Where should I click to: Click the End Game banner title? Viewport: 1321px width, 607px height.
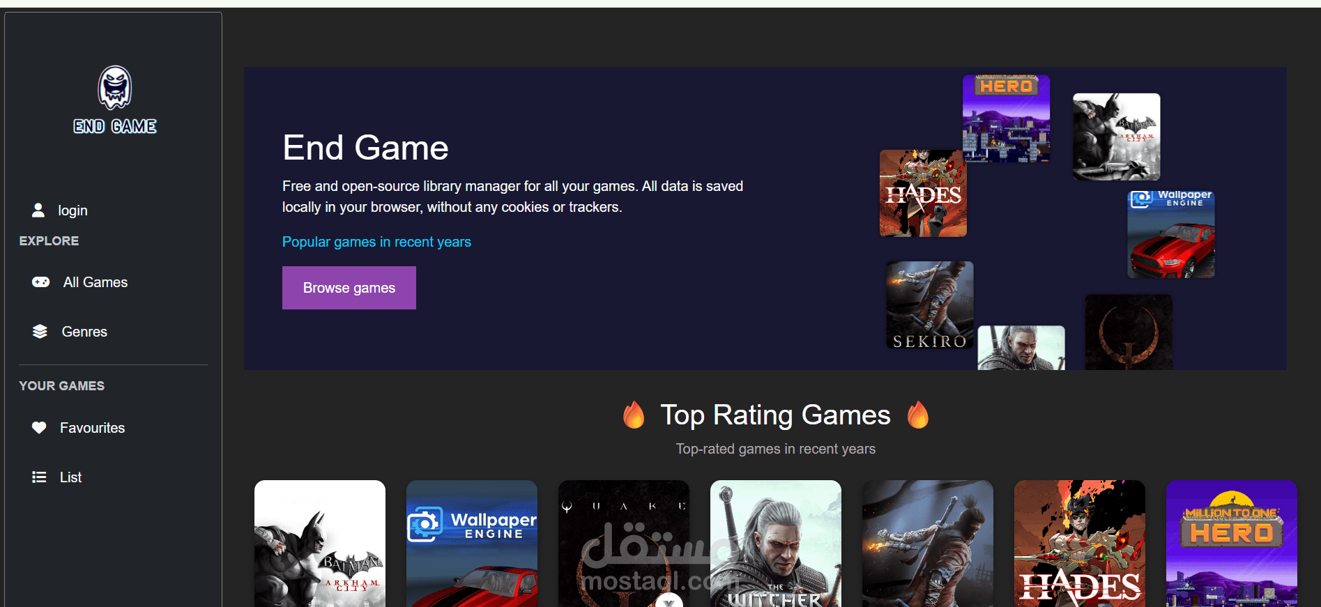pyautogui.click(x=365, y=148)
